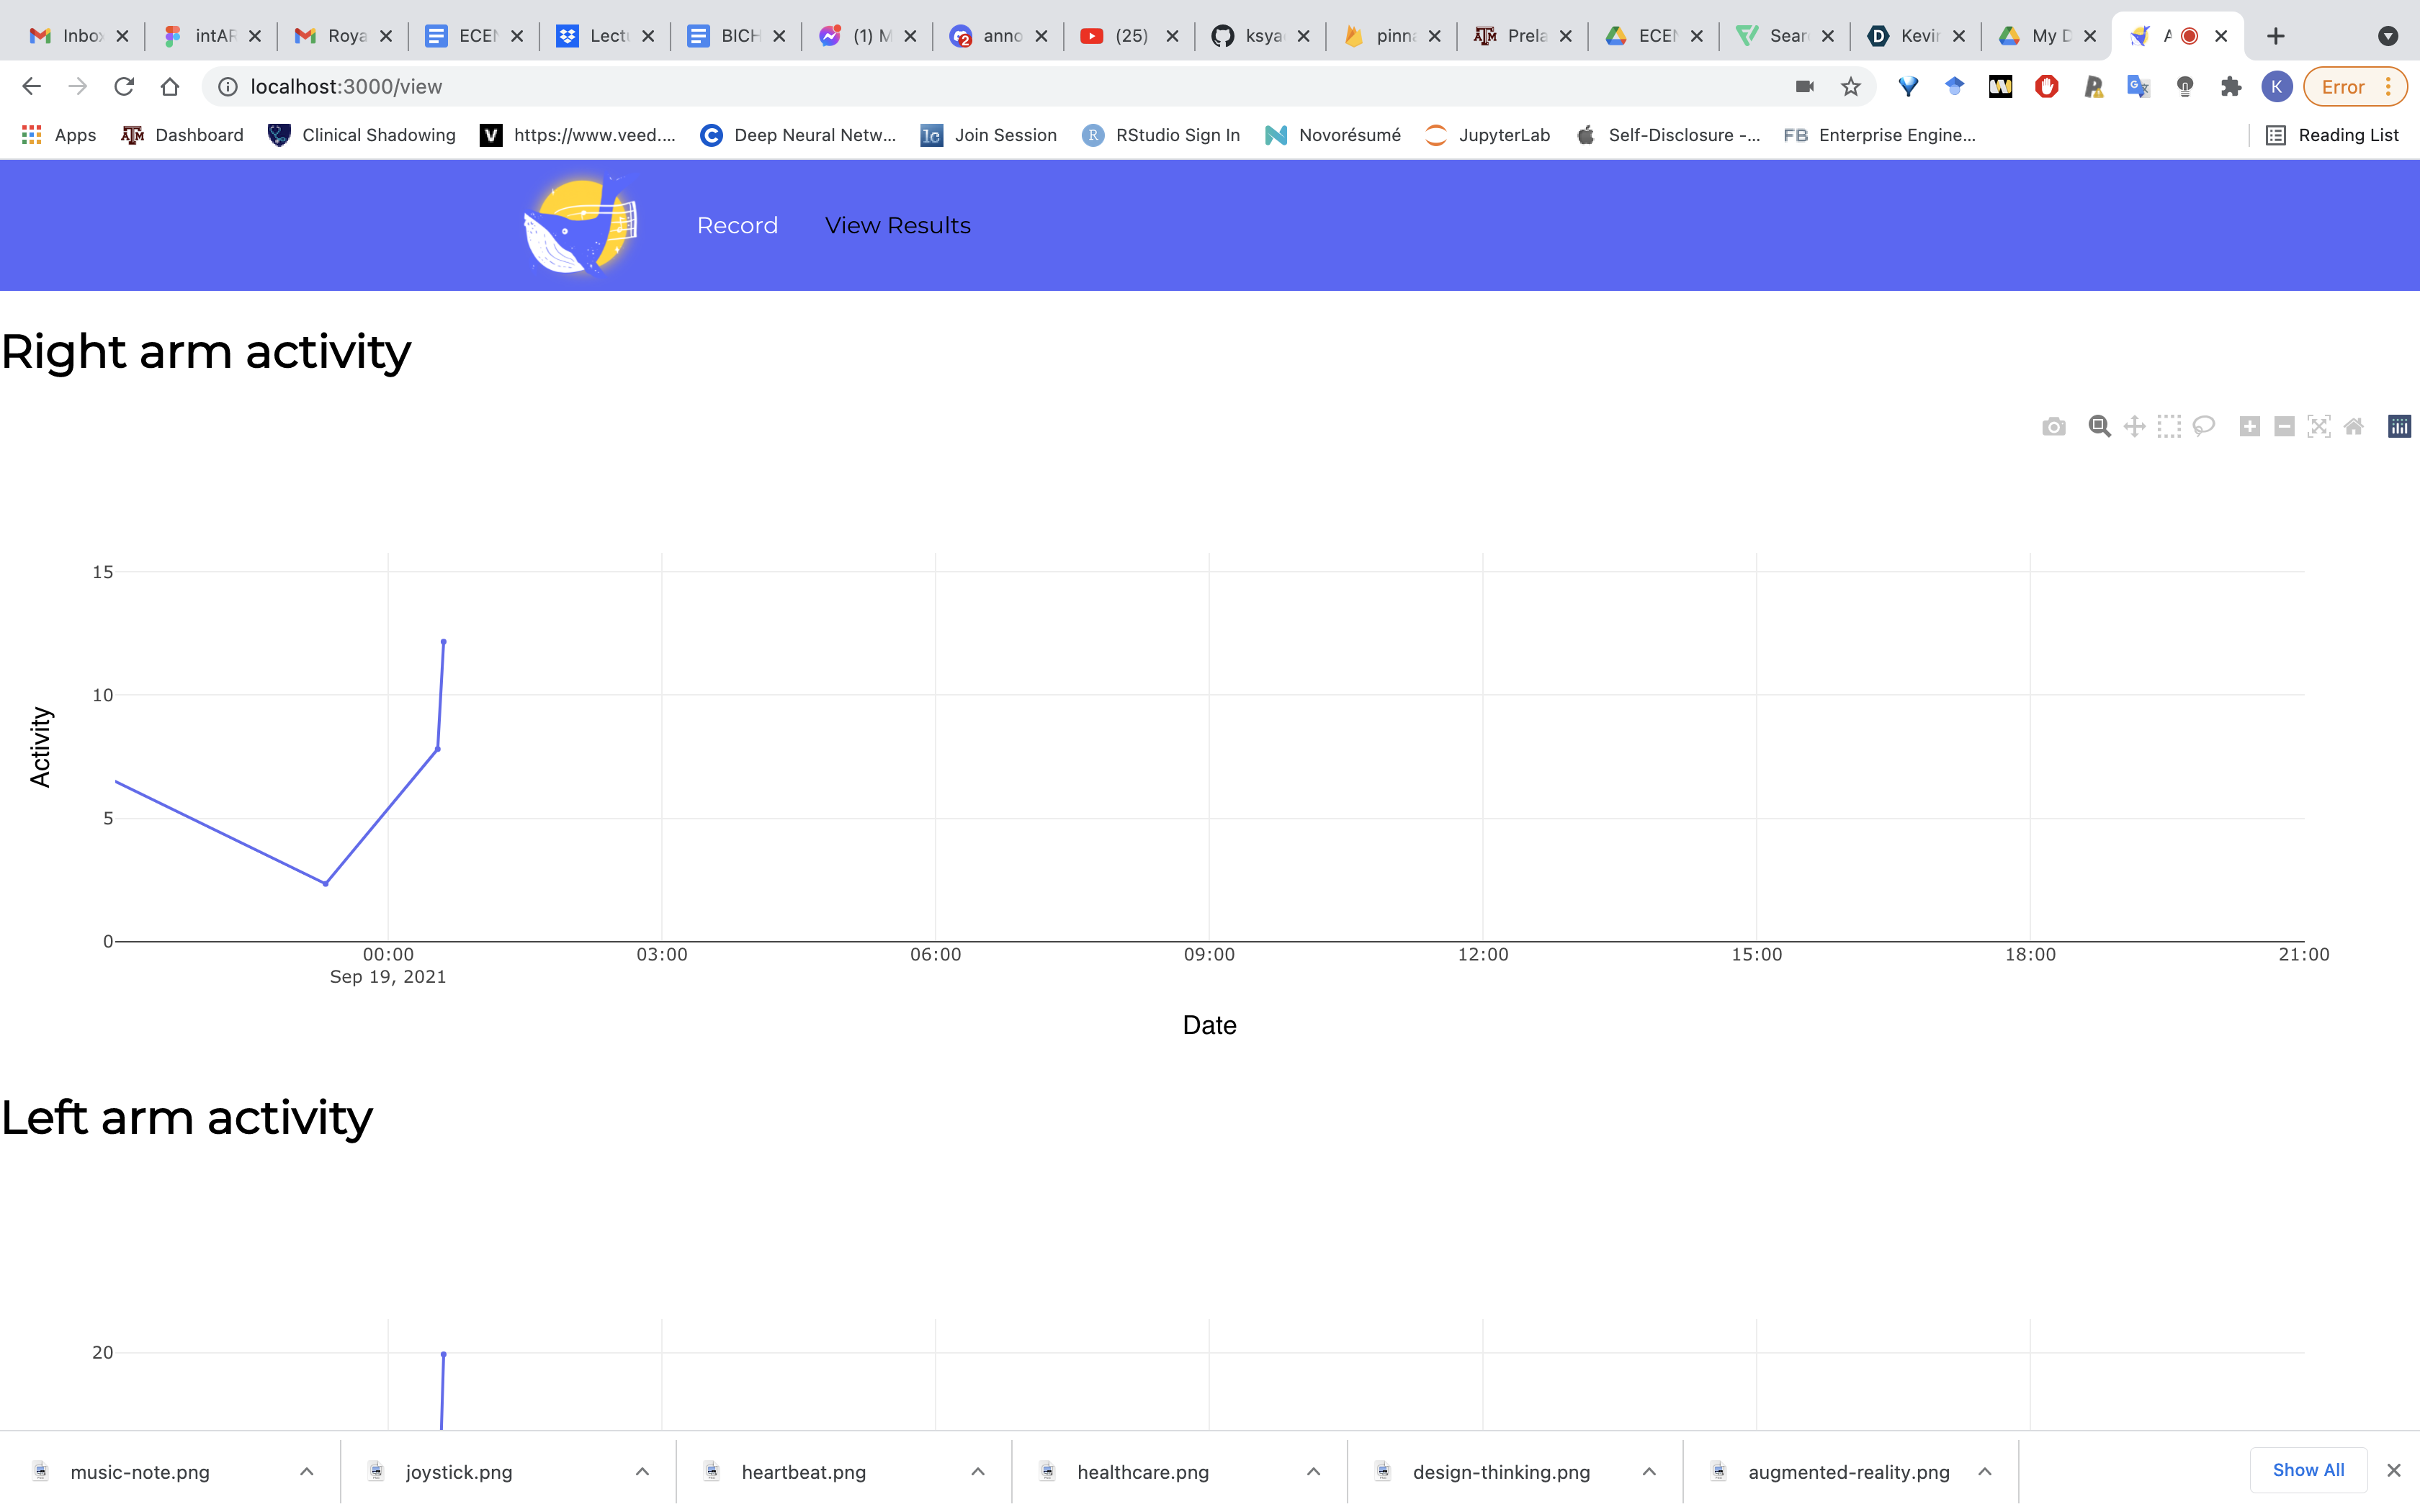Choose the lasso select tool
The height and width of the screenshot is (1512, 2420).
(2203, 427)
